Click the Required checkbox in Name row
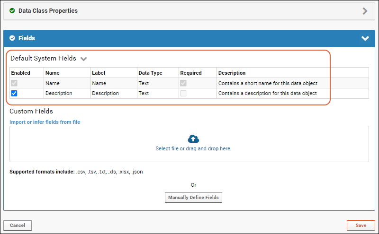This screenshot has height=234, width=379. click(183, 83)
